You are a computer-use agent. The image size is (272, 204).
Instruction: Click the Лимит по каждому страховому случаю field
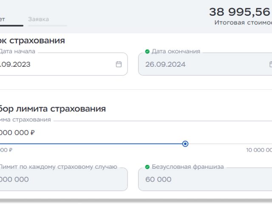(59, 179)
